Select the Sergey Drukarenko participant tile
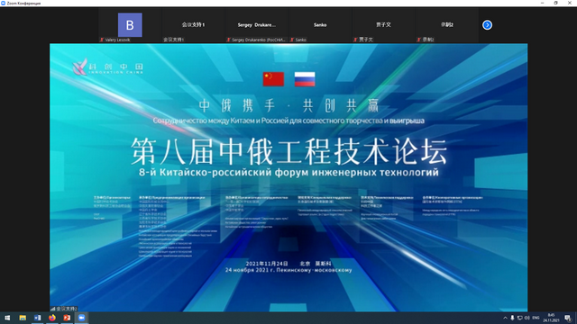Image resolution: width=577 pixels, height=324 pixels. 256,25
